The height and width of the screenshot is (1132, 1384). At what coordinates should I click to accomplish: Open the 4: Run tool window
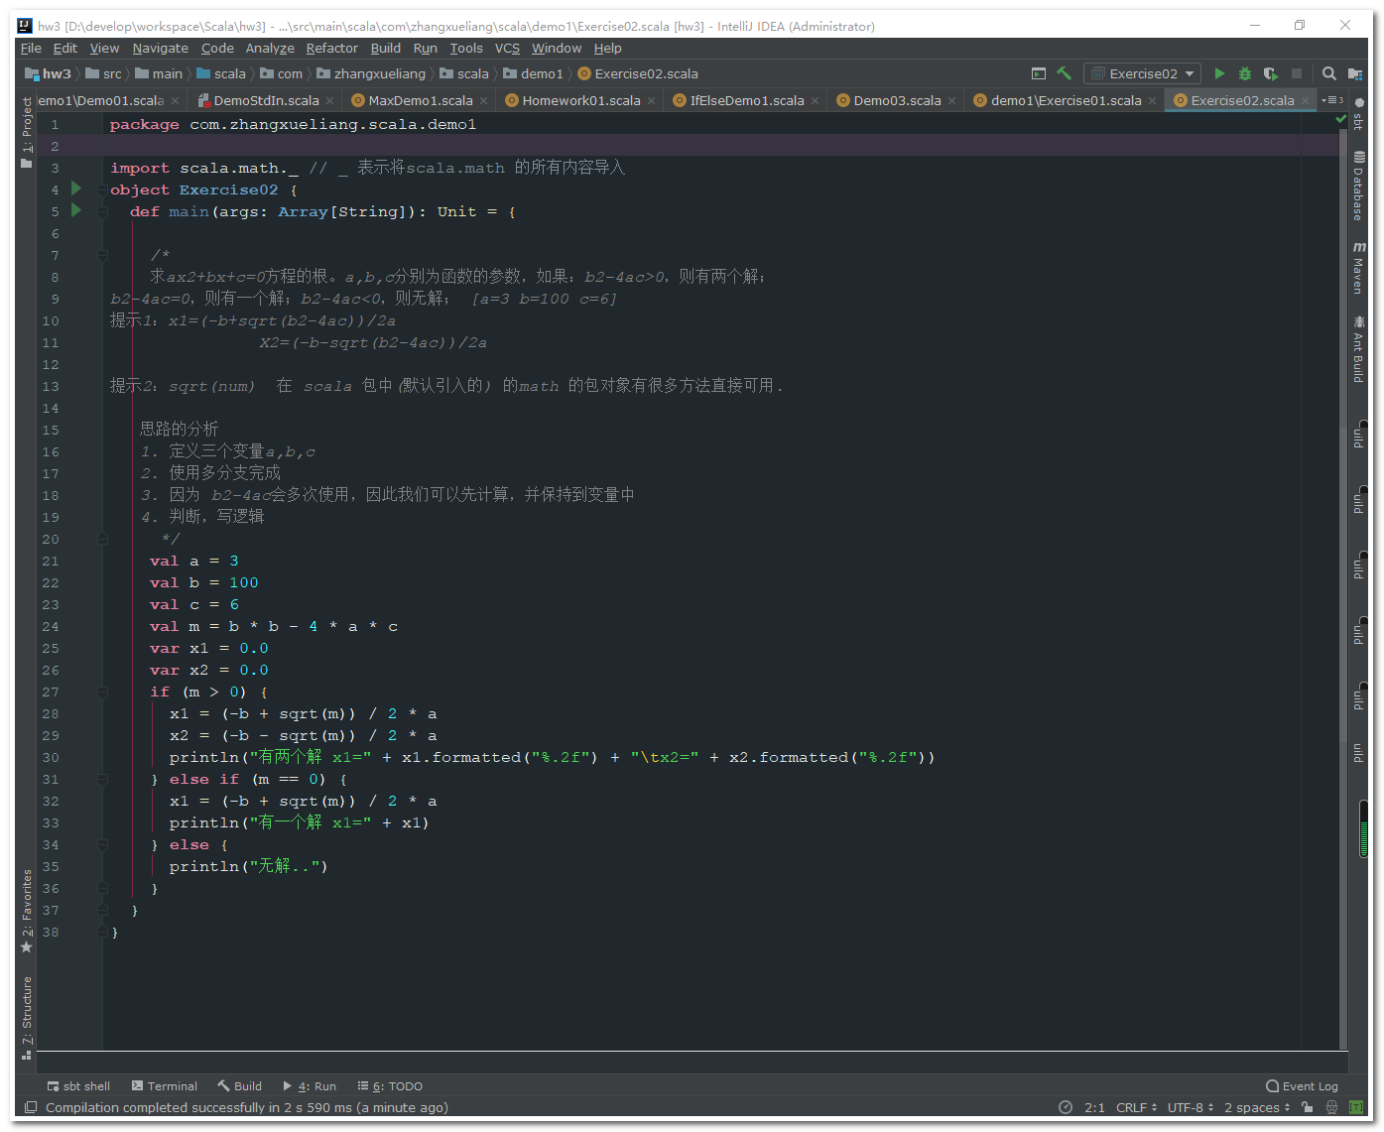tap(310, 1086)
